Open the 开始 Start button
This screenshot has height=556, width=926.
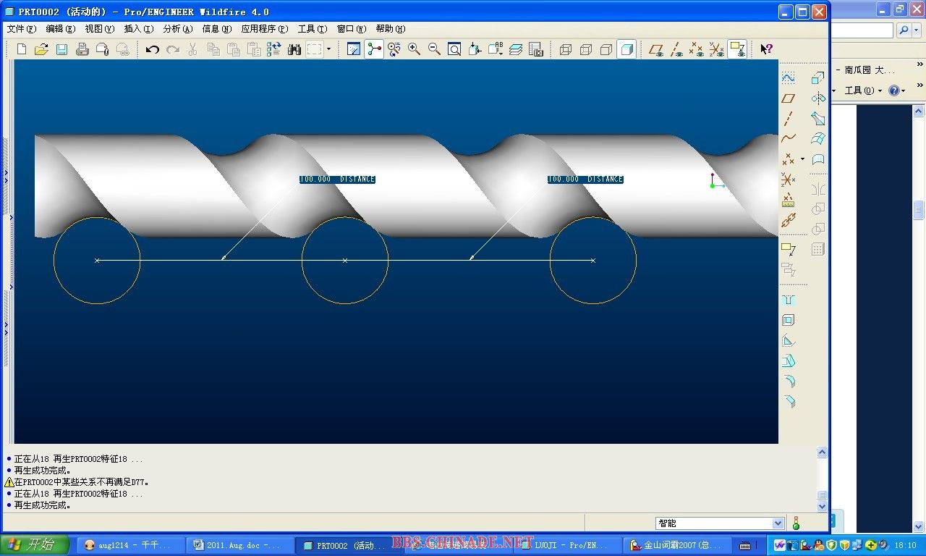(35, 545)
